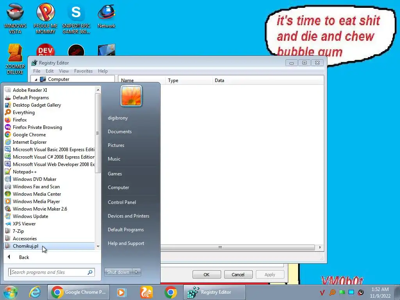The width and height of the screenshot is (400, 300).
Task: Open Desktop Gadget Gallery
Action: tap(37, 105)
